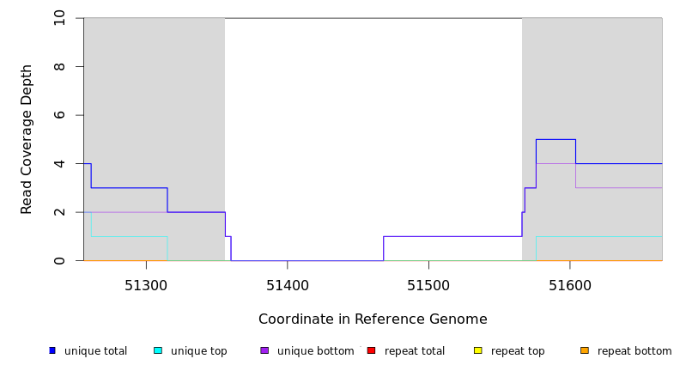Click the y-axis tick label 6
The height and width of the screenshot is (371, 680).
60,115
